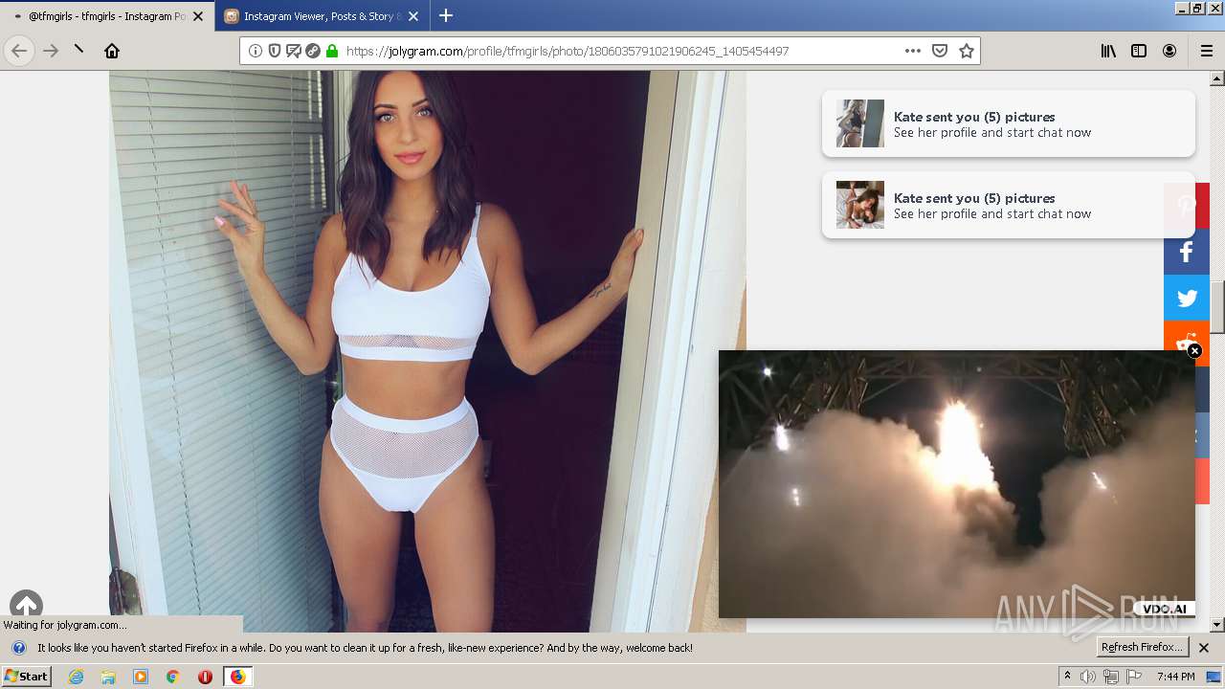
Task: Open the Windows Start menu
Action: [27, 677]
